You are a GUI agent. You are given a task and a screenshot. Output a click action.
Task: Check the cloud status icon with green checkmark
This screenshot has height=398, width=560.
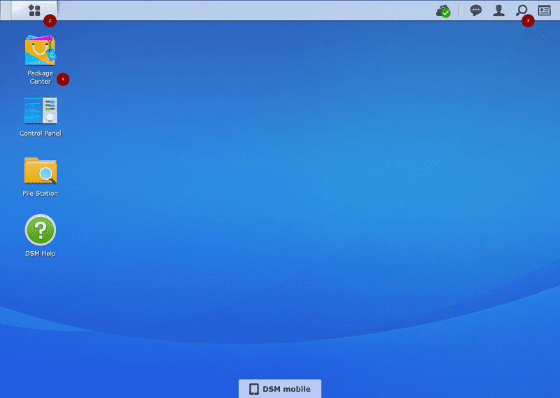click(442, 10)
